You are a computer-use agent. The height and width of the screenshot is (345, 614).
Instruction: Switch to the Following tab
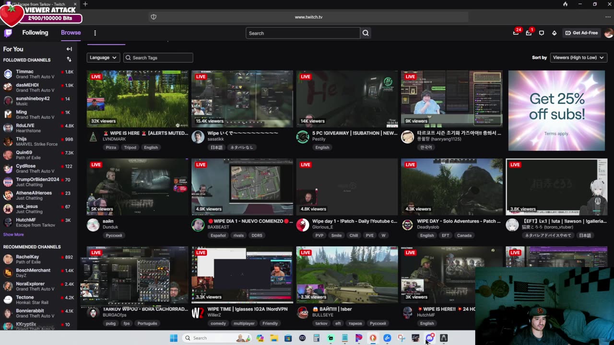coord(35,33)
